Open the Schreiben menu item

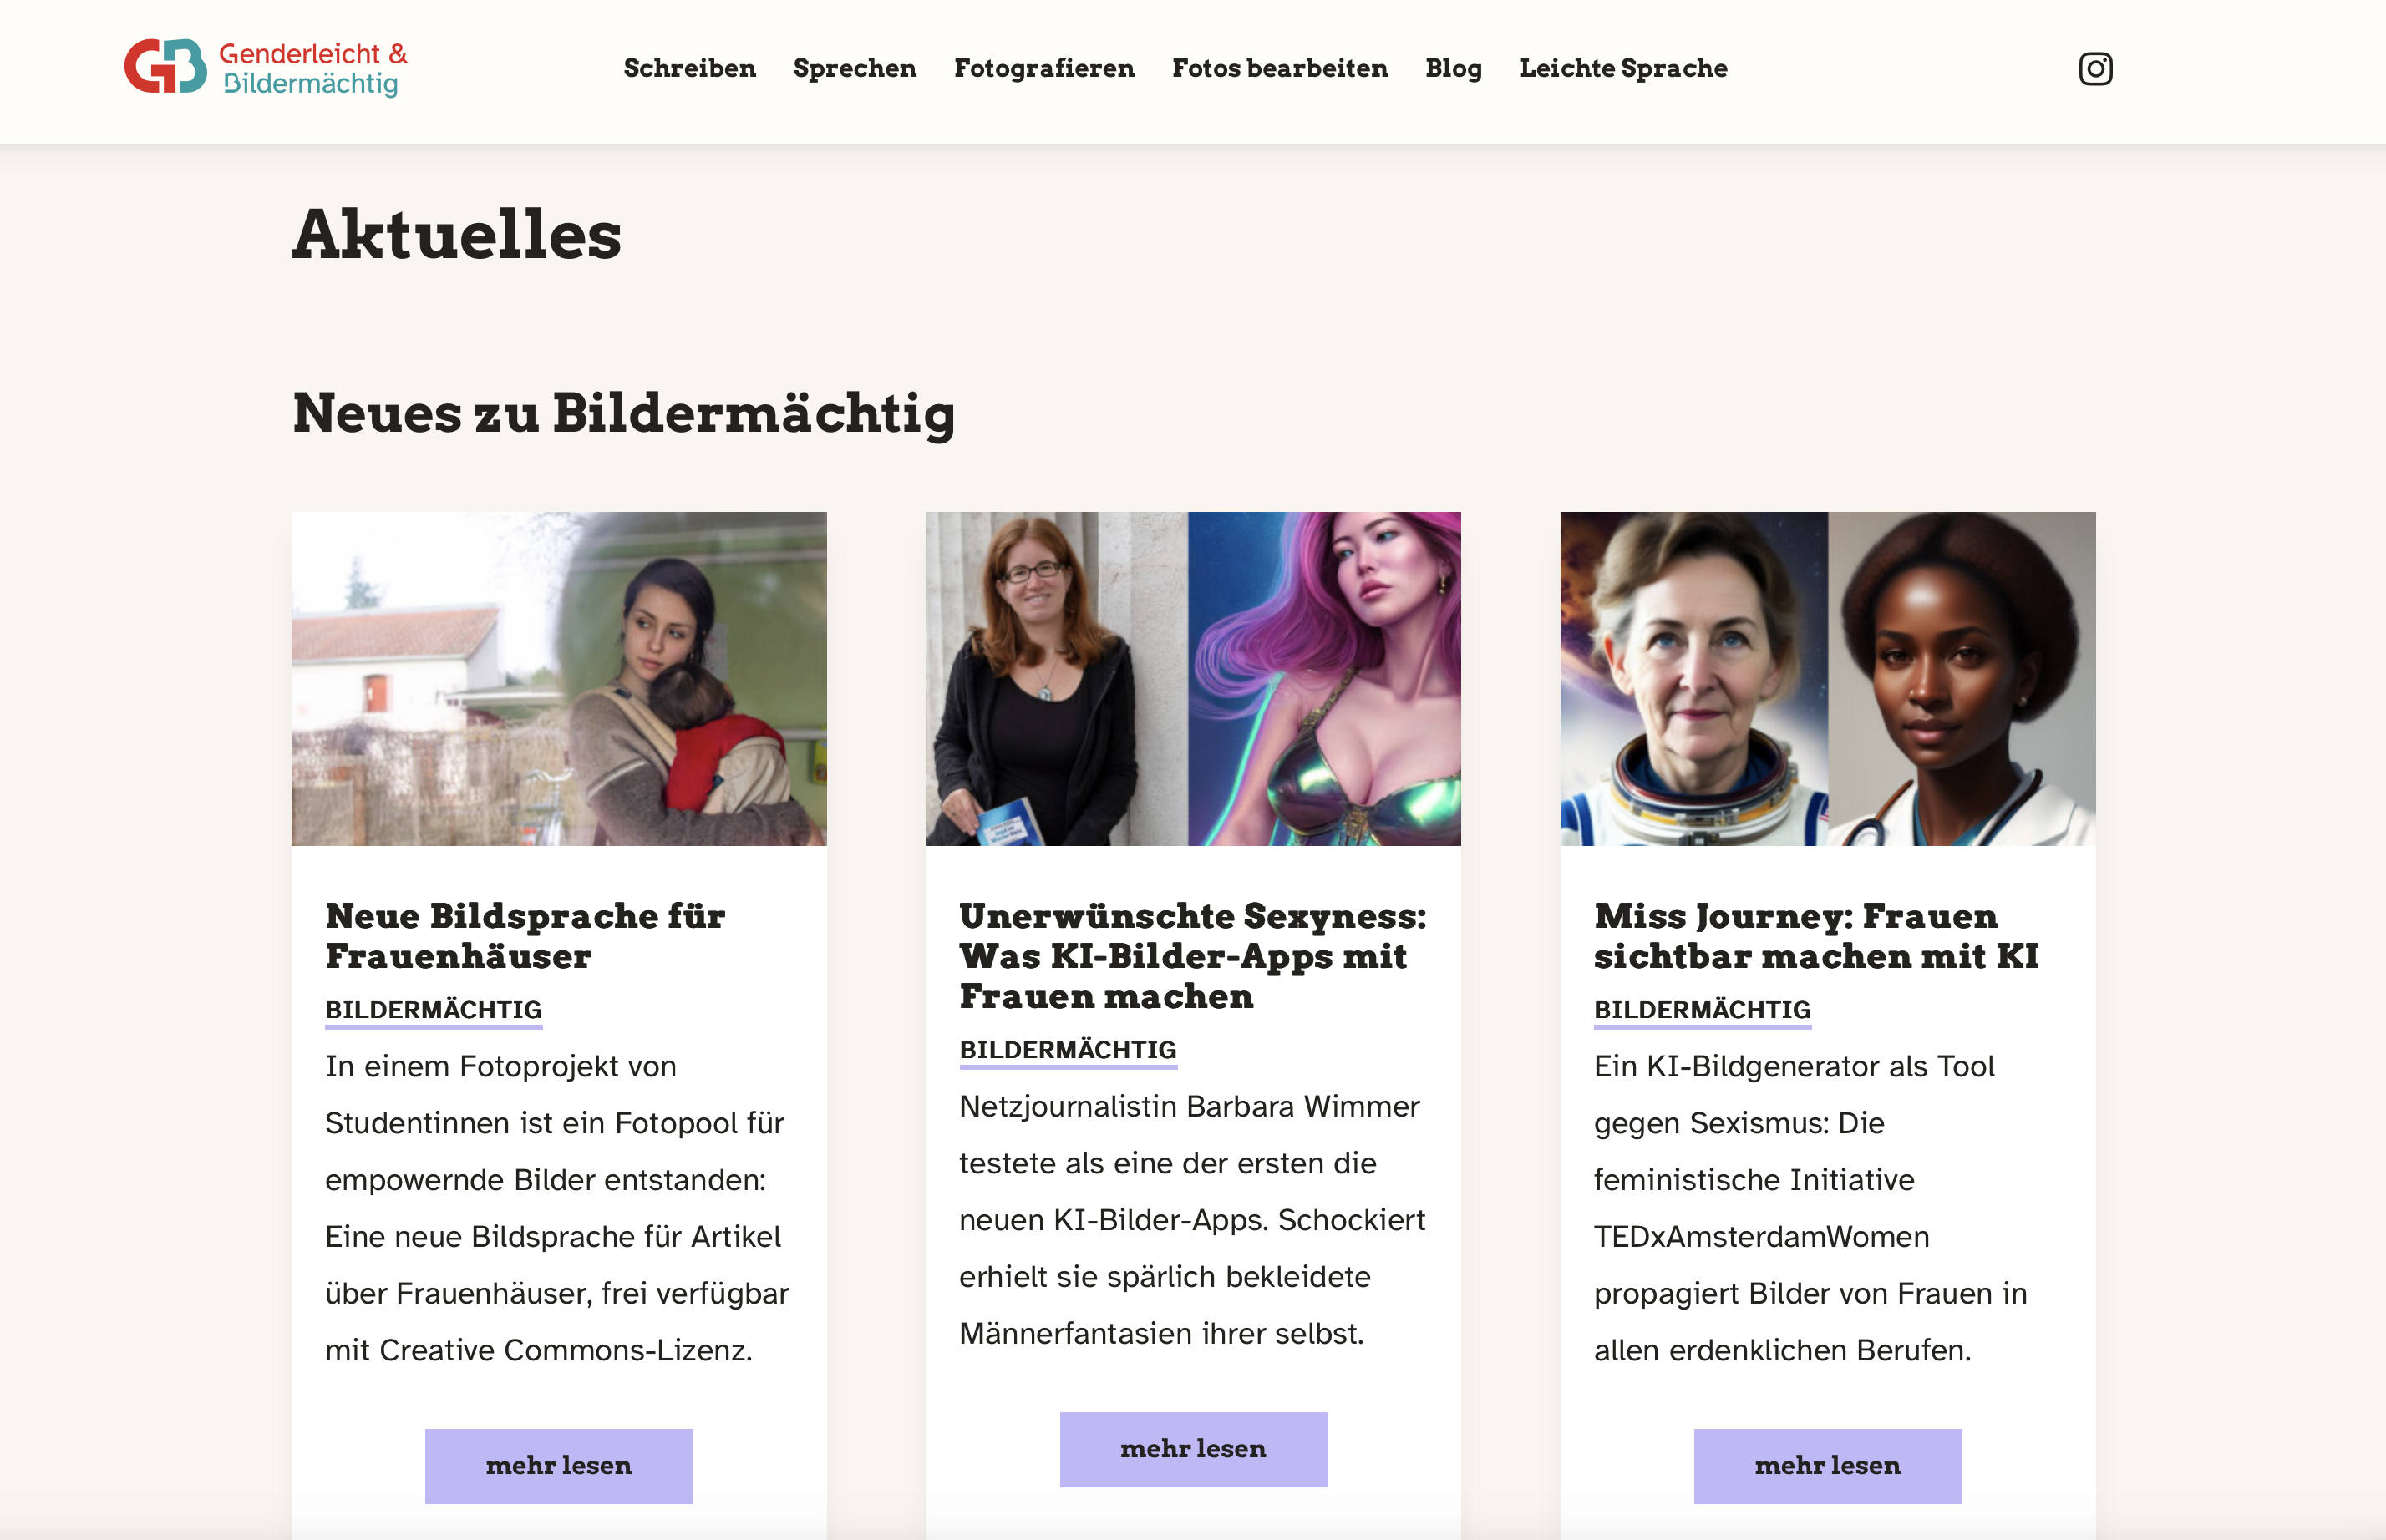click(689, 68)
